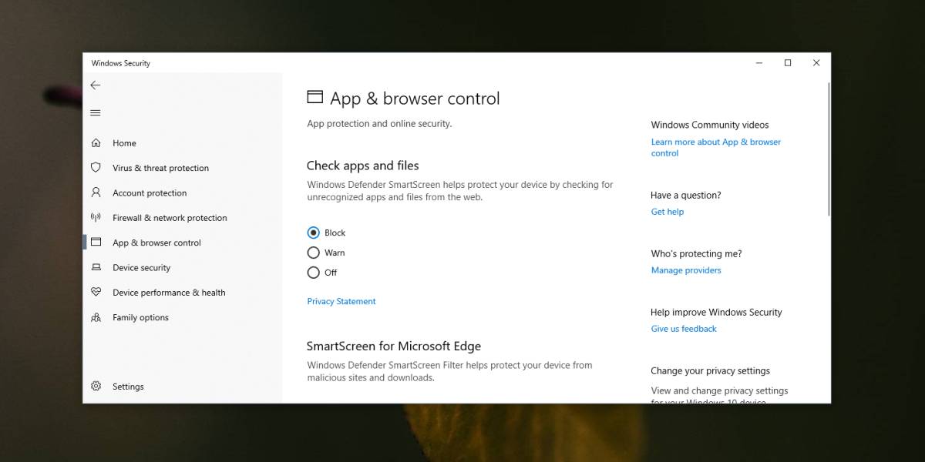Open Device performance & health page

coord(169,293)
